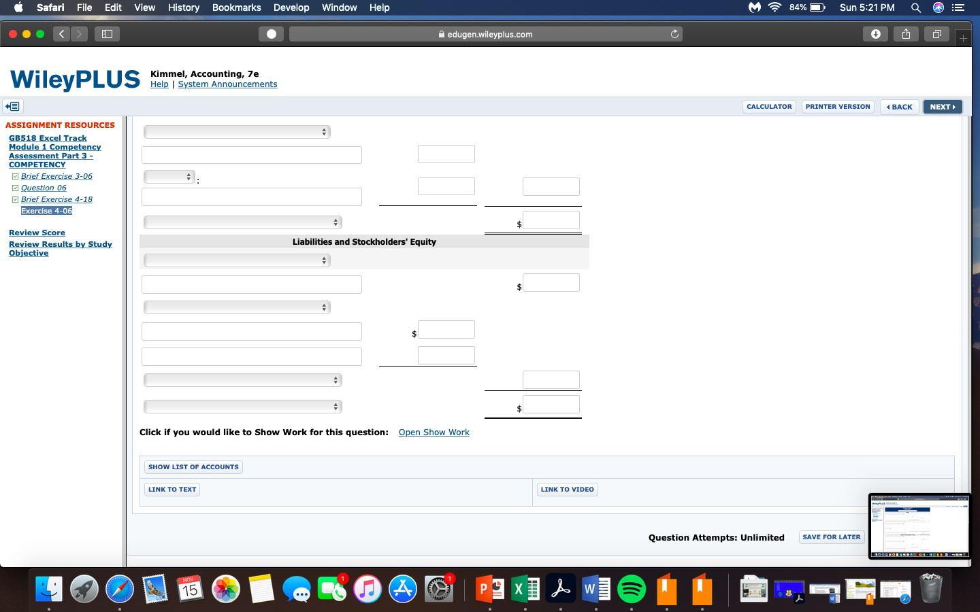Open the Bookmarks menu
Image resolution: width=980 pixels, height=612 pixels.
pyautogui.click(x=236, y=7)
